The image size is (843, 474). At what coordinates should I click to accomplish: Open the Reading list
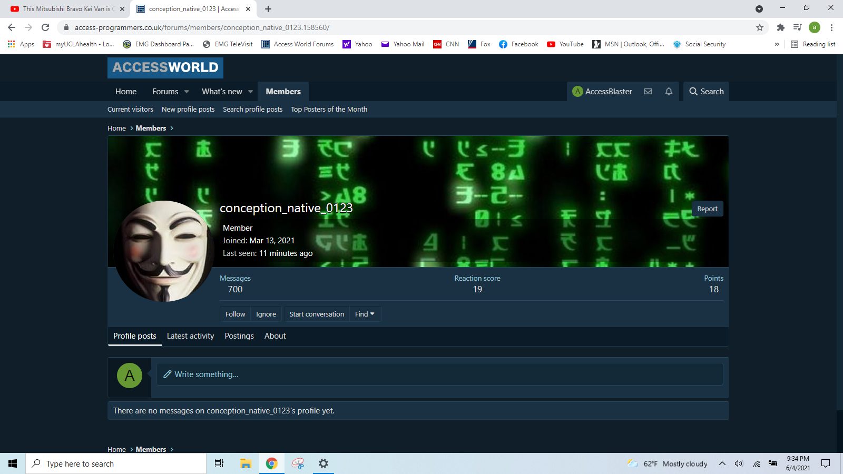[813, 44]
